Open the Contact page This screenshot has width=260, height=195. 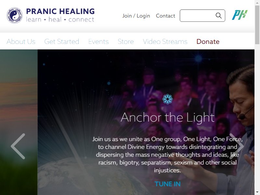pos(165,16)
